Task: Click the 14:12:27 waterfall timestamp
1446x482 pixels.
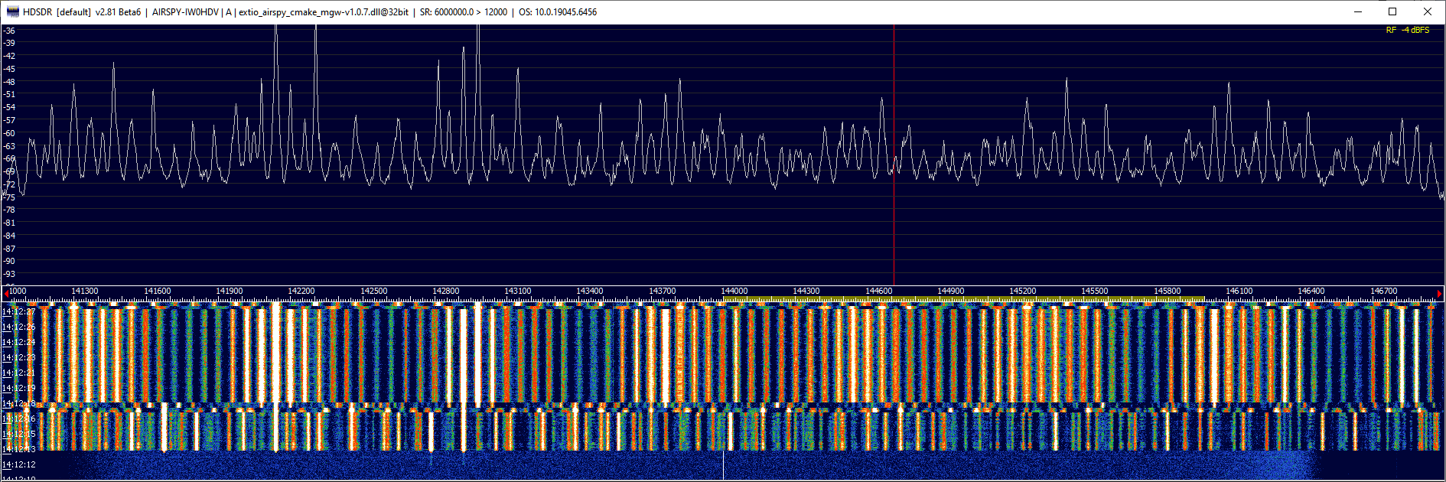Action: tap(18, 312)
